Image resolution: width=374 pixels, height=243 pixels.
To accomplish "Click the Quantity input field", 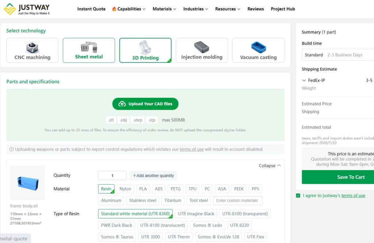I will coord(112,175).
